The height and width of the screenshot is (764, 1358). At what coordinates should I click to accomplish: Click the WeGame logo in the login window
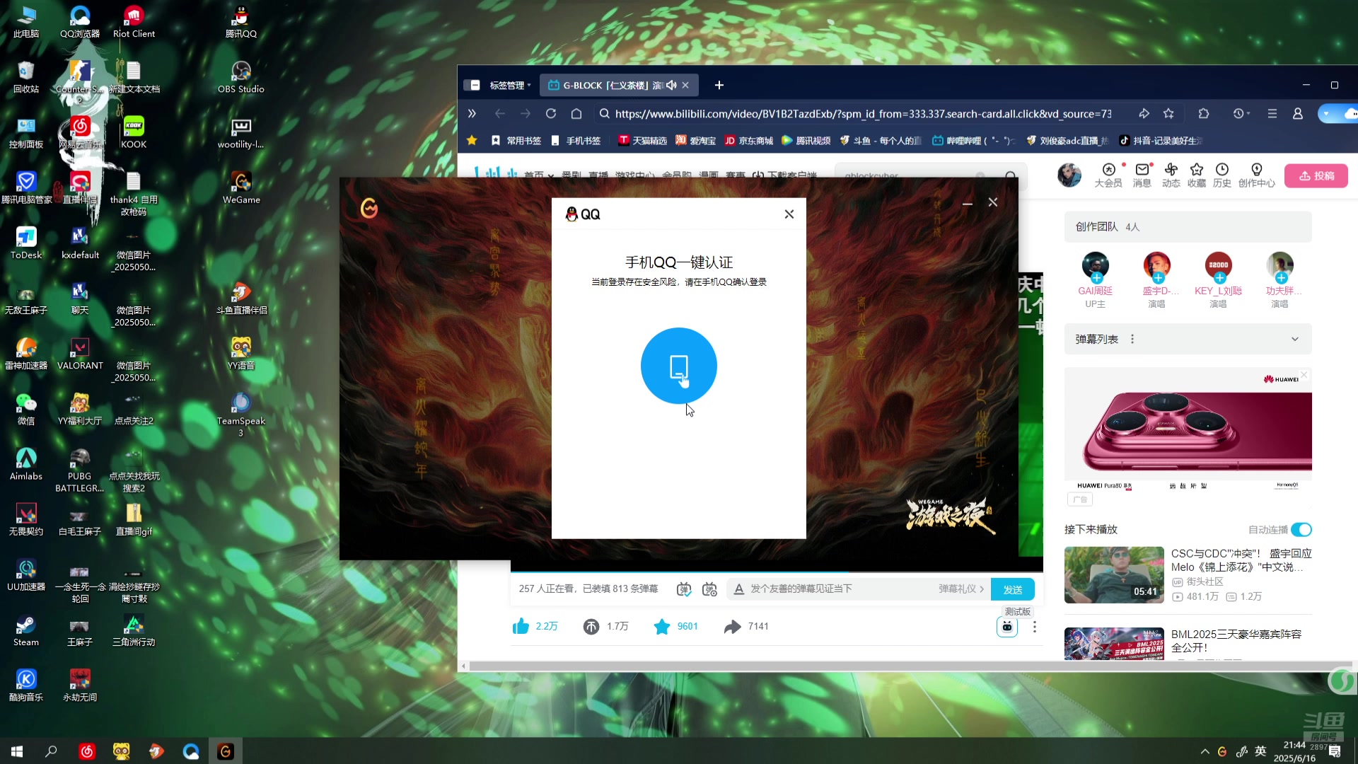pyautogui.click(x=369, y=208)
